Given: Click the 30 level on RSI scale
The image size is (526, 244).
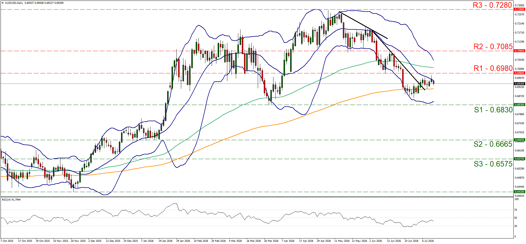Looking at the screenshot, I should [516, 226].
